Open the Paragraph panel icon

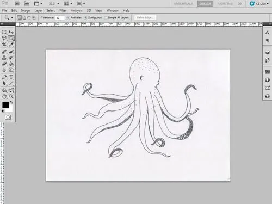(267, 40)
